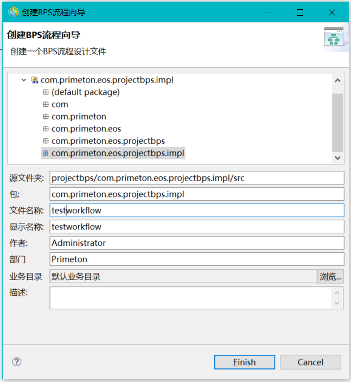The width and height of the screenshot is (351, 382).
Task: Click the help question mark icon
Action: pos(16,362)
